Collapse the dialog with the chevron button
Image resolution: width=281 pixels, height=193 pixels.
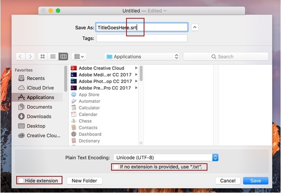click(195, 27)
